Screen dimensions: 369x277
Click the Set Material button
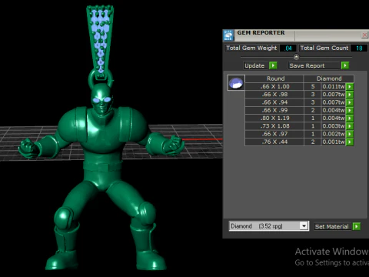332,226
